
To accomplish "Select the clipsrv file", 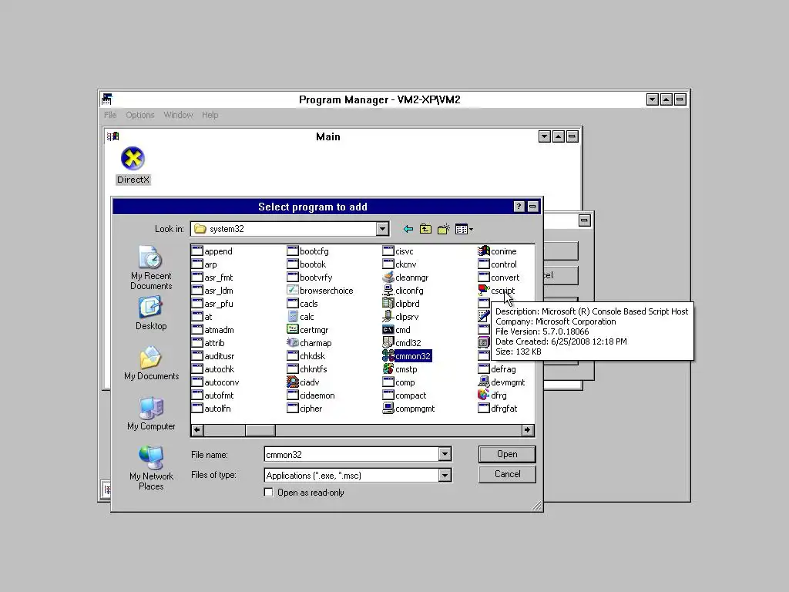I will [401, 317].
